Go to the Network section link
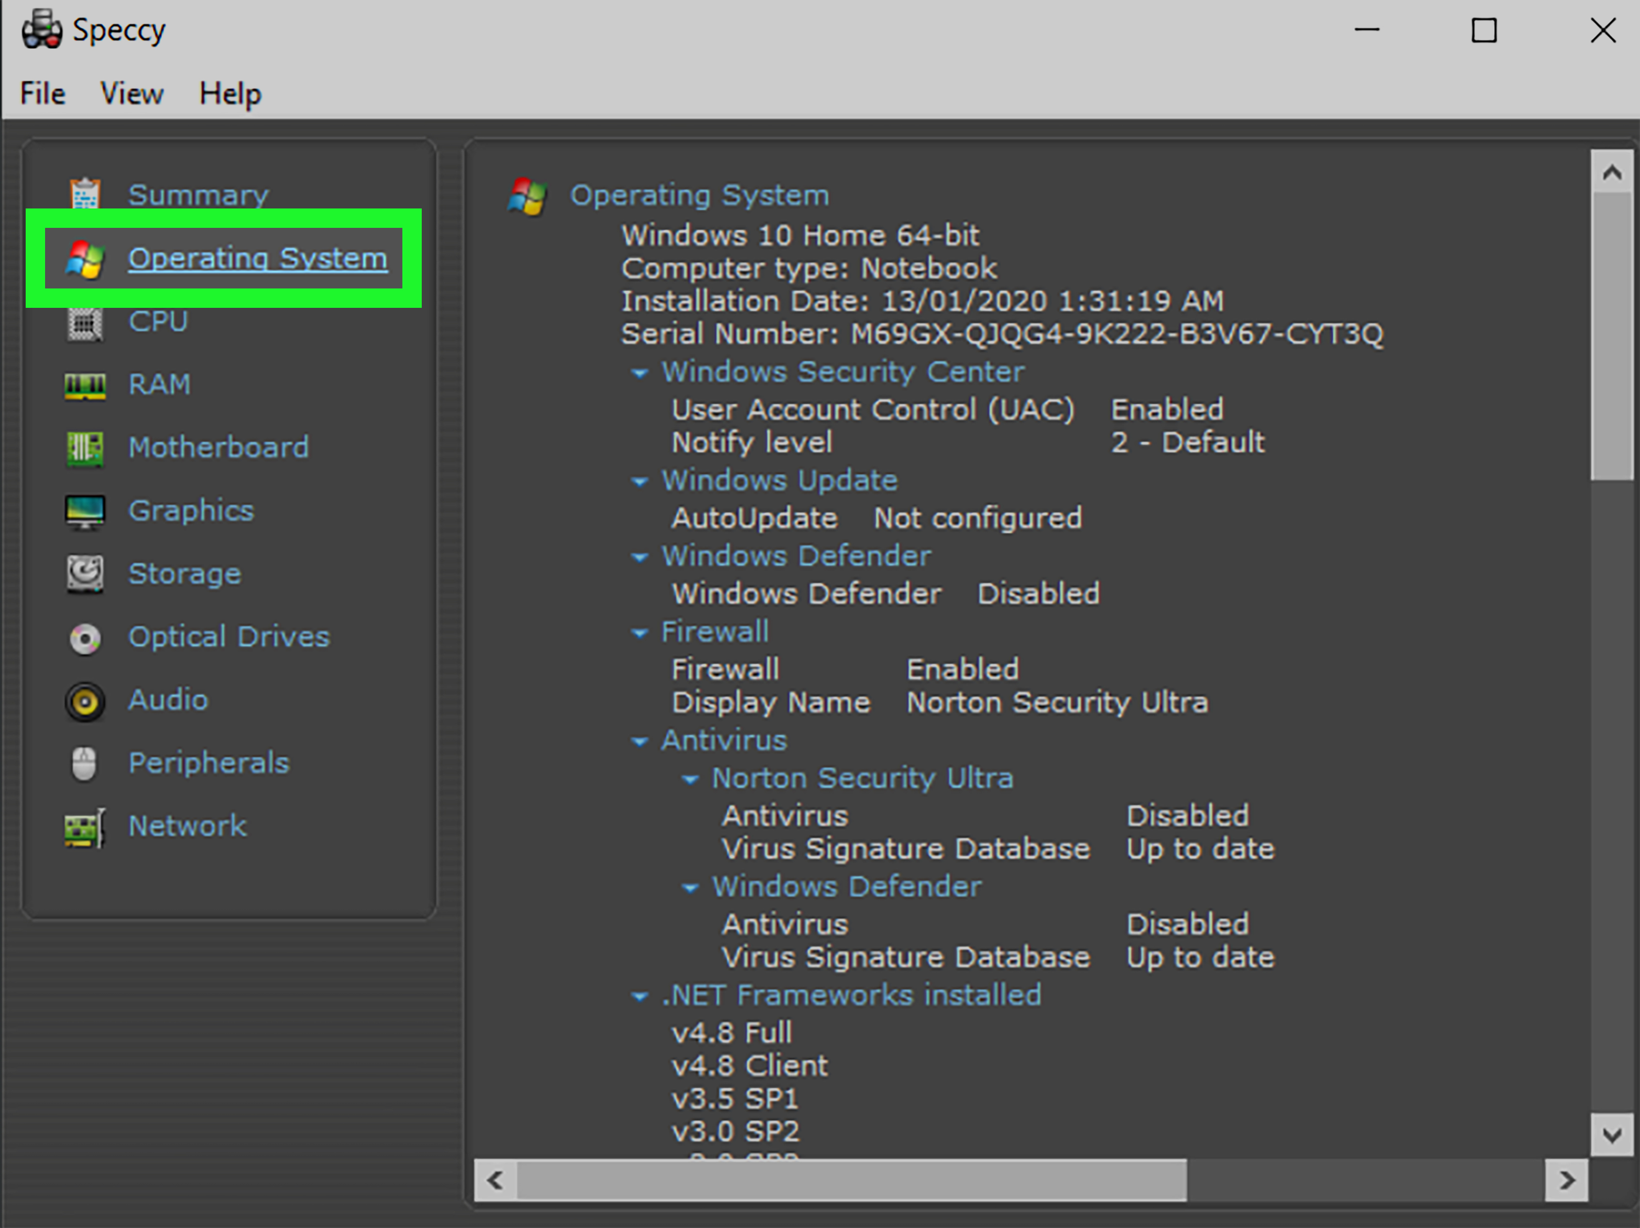Screen dimensions: 1640x1228 coord(188,827)
